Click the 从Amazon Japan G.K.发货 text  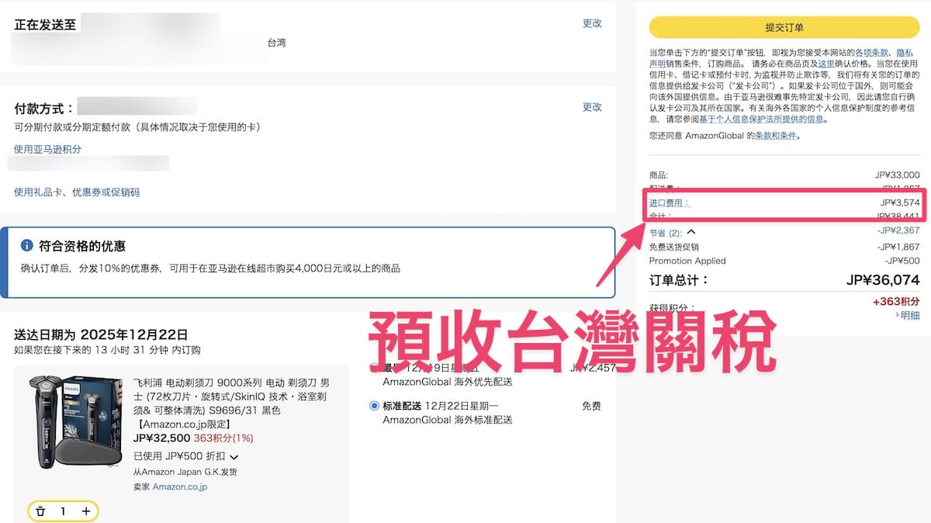coord(185,472)
